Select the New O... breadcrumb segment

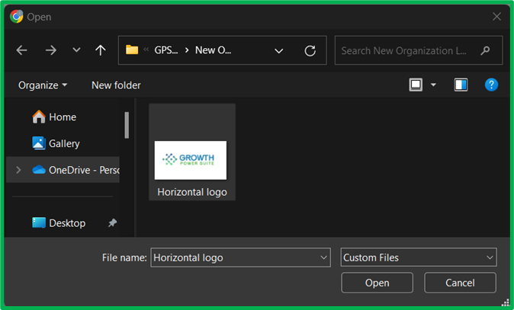tap(213, 50)
